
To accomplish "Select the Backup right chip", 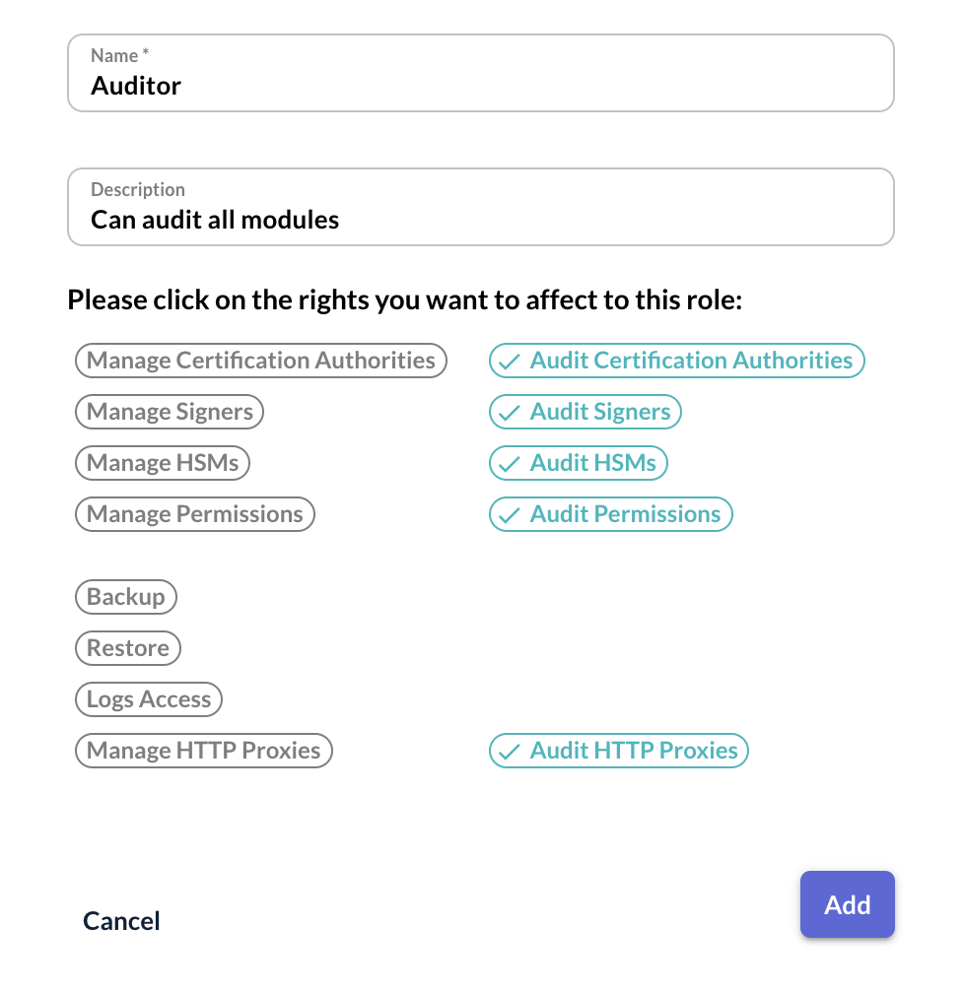I will click(126, 597).
